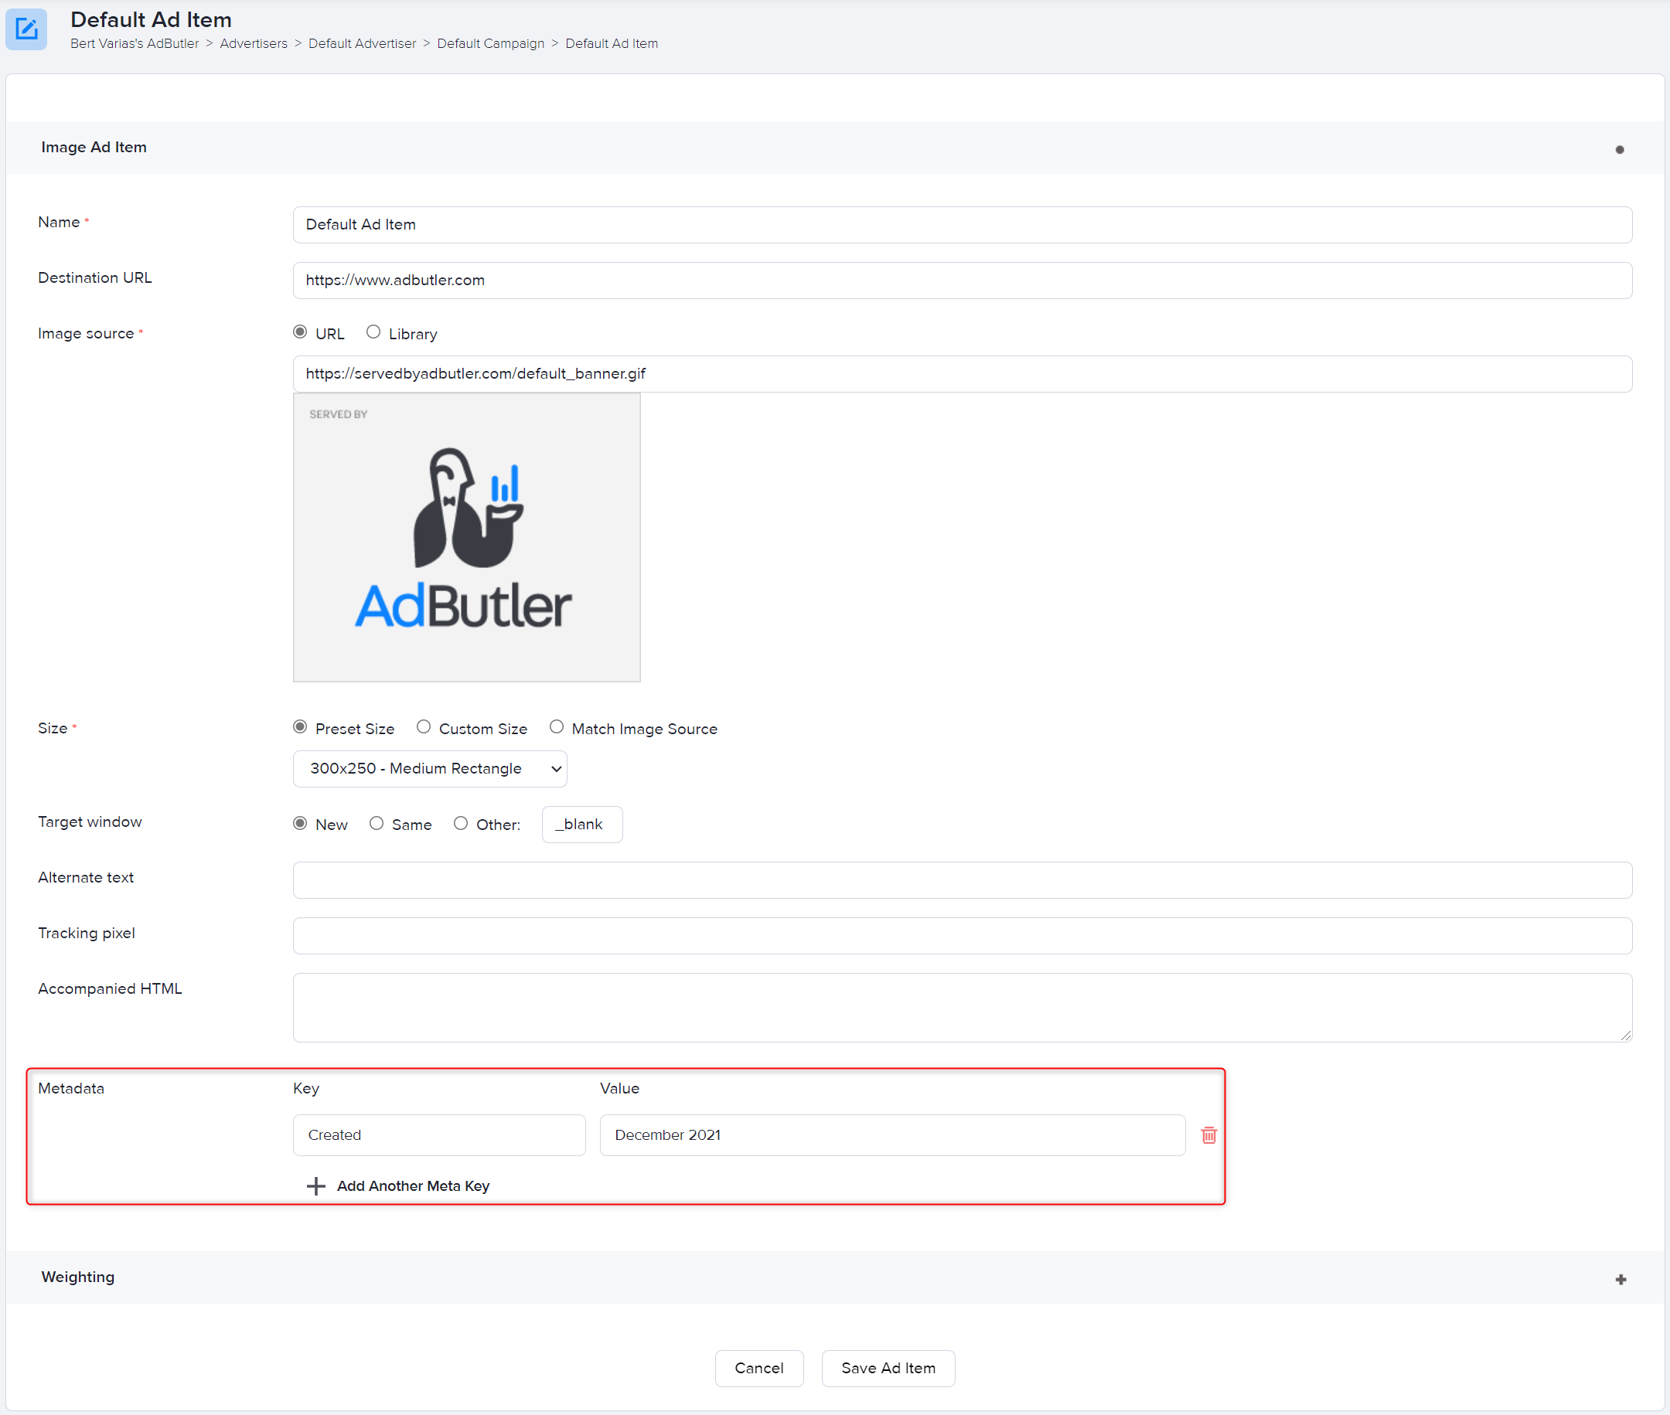Expand the Weighting section with the plus icon
This screenshot has height=1415, width=1670.
click(x=1621, y=1278)
